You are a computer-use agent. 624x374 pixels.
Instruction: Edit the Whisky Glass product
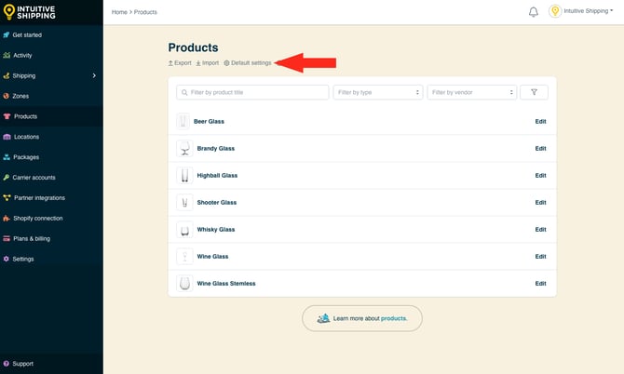click(x=540, y=229)
